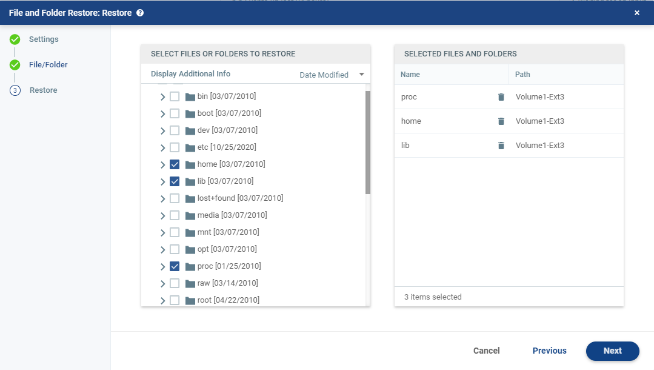Screen dimensions: 654x370
Task: Check the raw folder checkbox
Action: pos(175,283)
